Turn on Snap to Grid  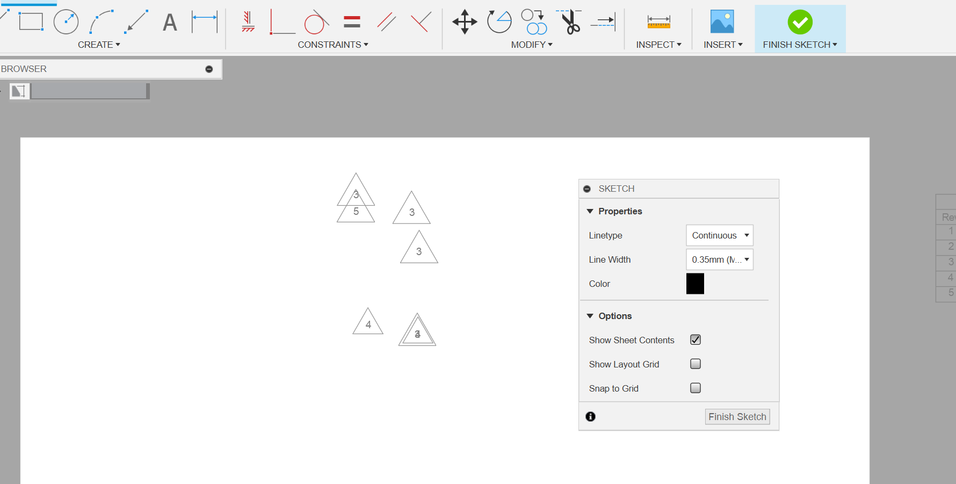click(x=695, y=388)
